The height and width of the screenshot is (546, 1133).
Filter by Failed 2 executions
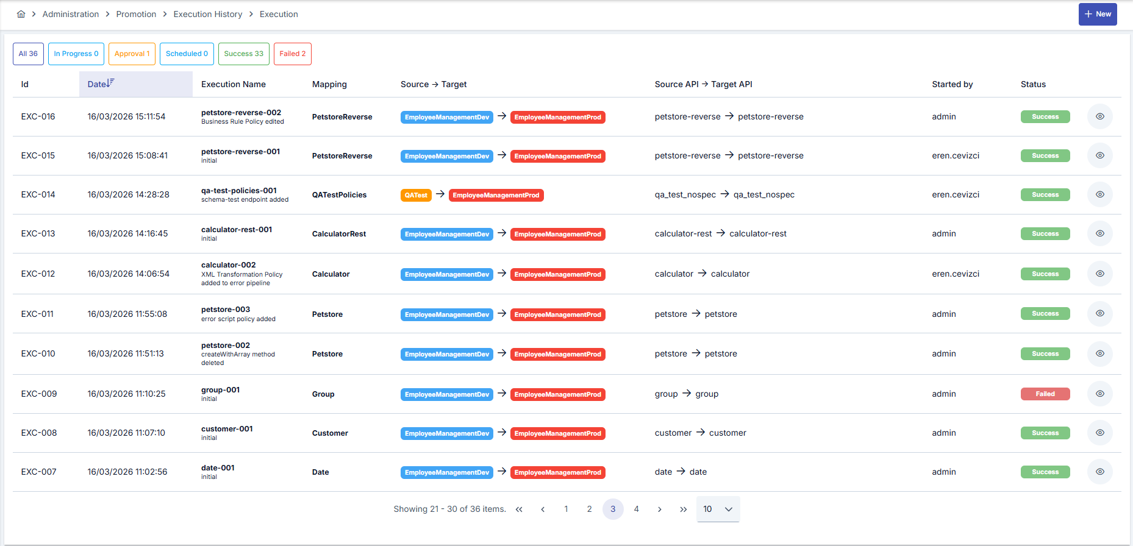[293, 54]
